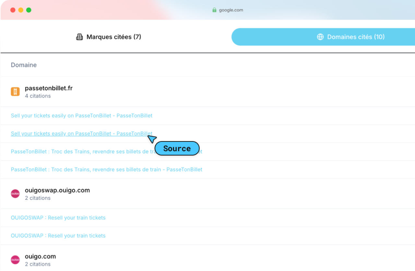Click the building icon beside Marques citées
The image size is (415, 271).
point(79,37)
